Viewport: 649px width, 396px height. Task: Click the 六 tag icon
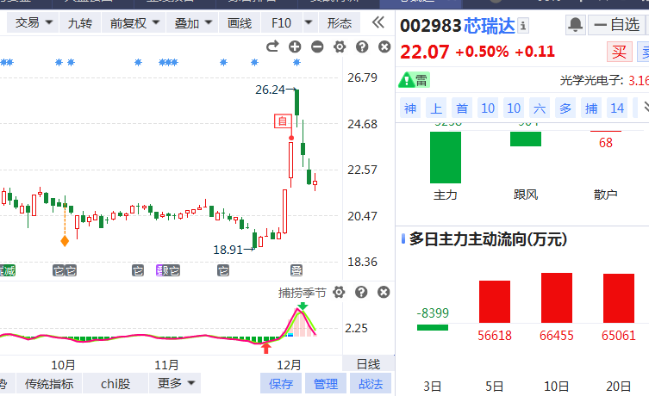click(540, 108)
